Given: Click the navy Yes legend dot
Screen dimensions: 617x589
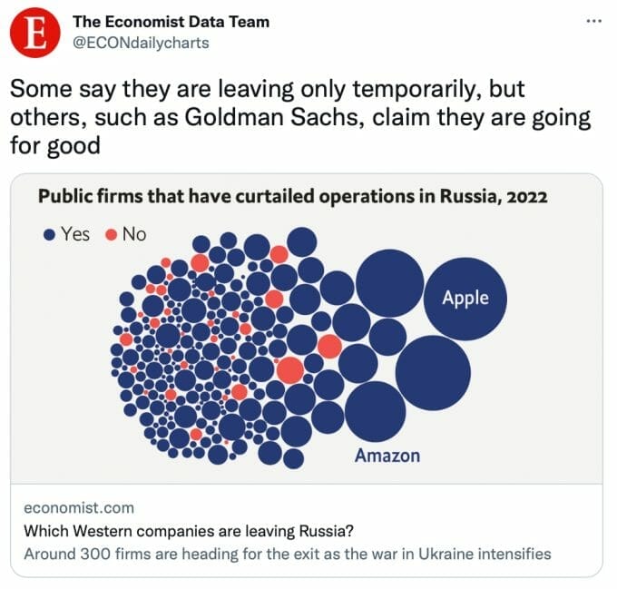Looking at the screenshot, I should 50,234.
